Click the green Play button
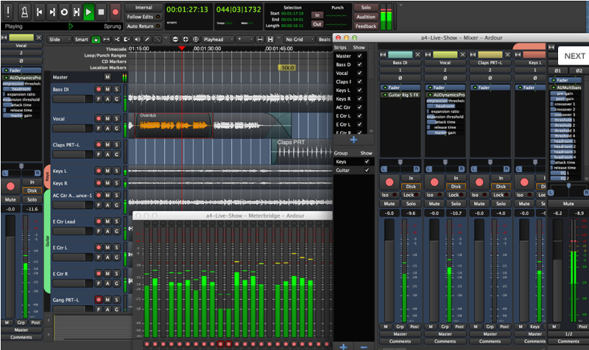 point(88,12)
